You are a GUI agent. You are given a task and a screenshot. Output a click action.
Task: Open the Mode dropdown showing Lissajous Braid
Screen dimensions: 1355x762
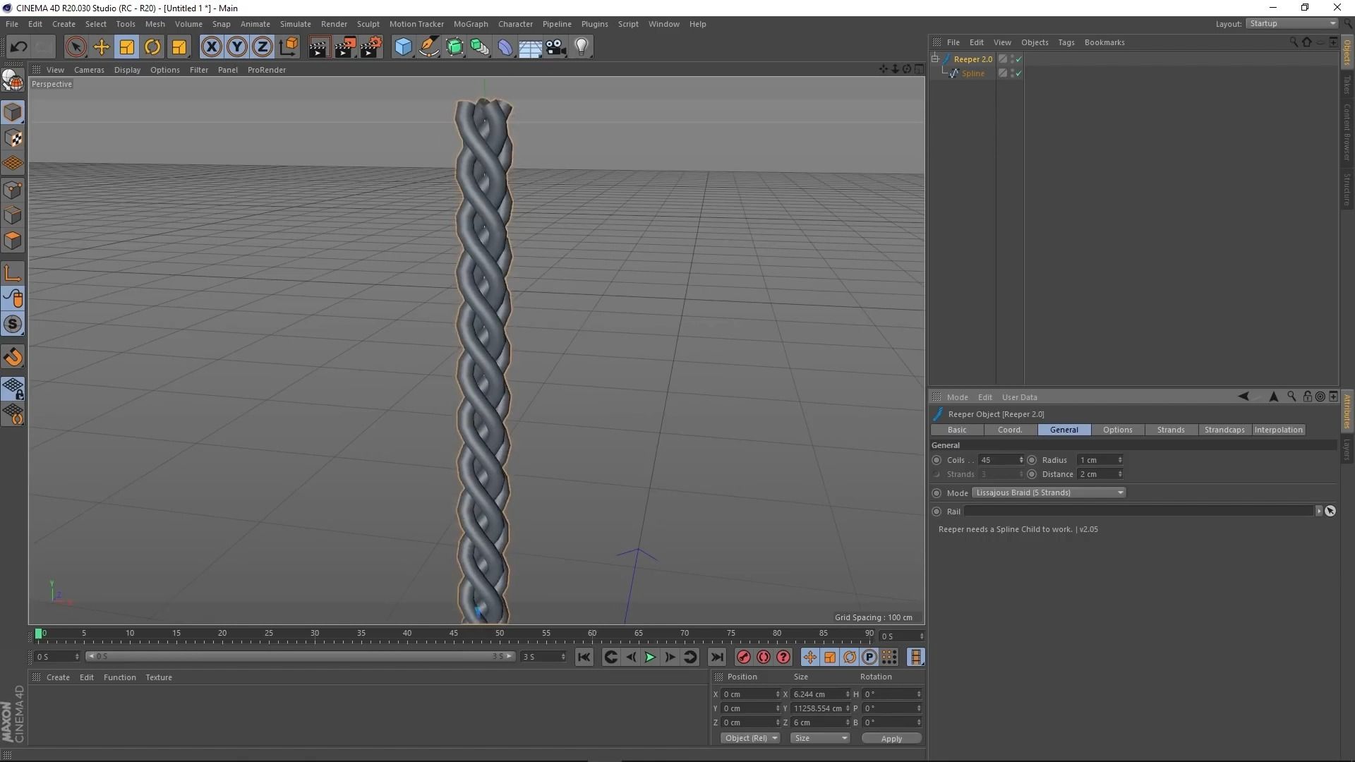(1049, 492)
